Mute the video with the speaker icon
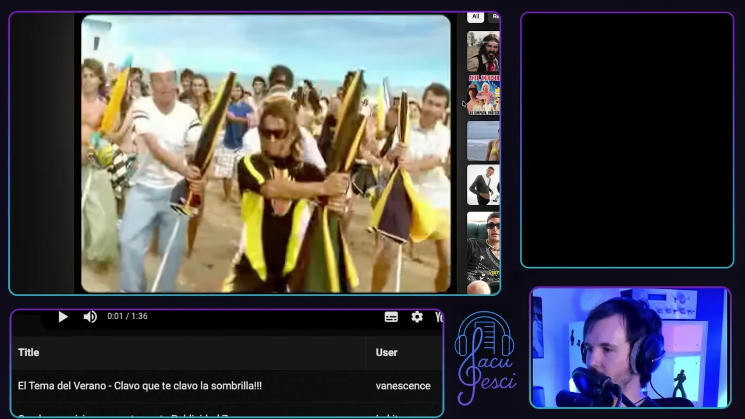The height and width of the screenshot is (419, 745). (90, 317)
